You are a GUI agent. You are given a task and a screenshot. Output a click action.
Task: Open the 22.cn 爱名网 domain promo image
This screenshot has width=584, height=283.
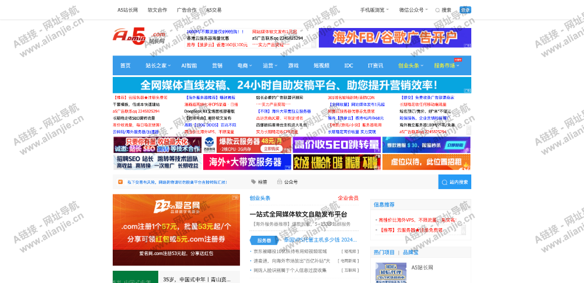pyautogui.click(x=176, y=230)
